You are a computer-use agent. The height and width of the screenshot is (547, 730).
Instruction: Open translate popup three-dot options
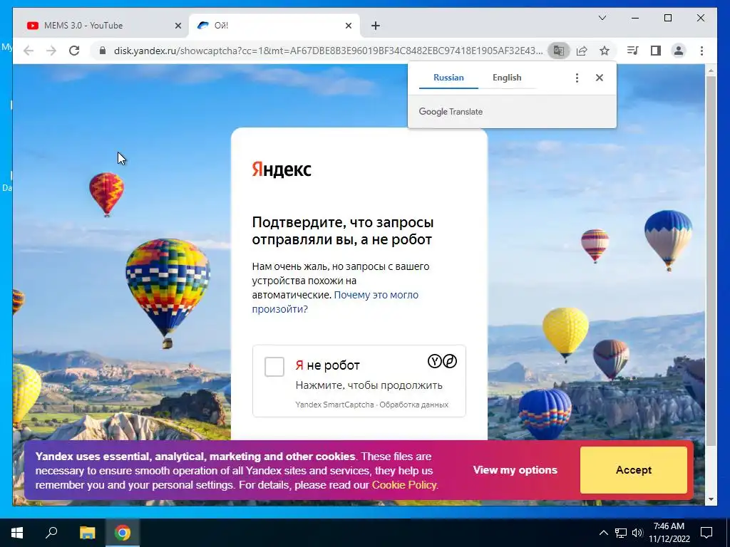[x=577, y=78]
